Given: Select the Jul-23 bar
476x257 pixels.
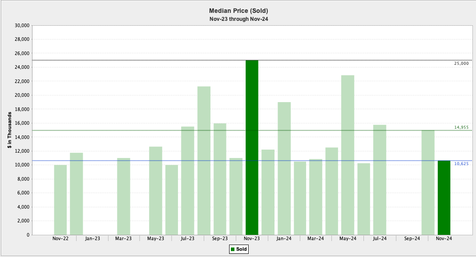Looking at the screenshot, I should pos(188,181).
